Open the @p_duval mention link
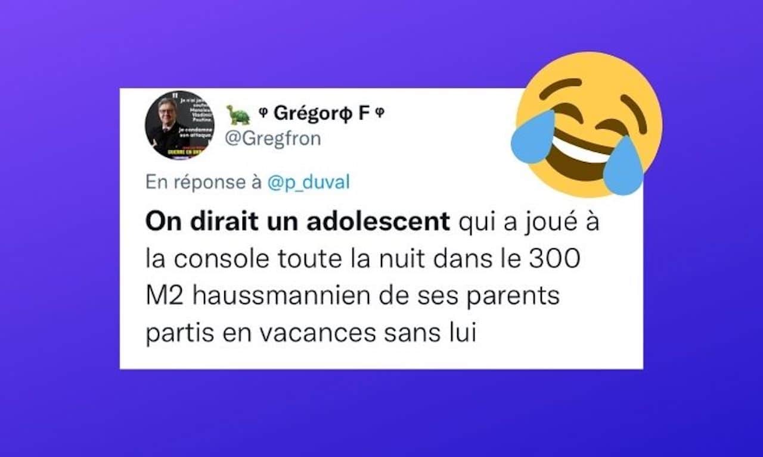The image size is (763, 457). coord(308,183)
